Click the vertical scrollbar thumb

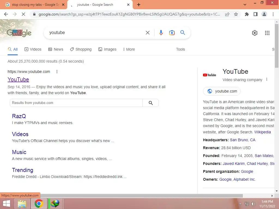[277, 45]
